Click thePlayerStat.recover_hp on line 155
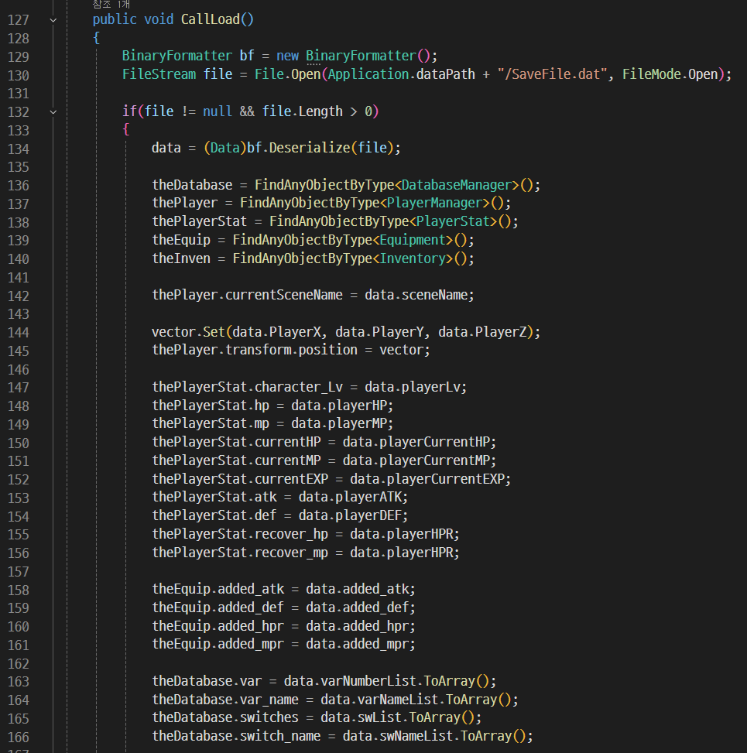747x753 pixels. (x=240, y=534)
